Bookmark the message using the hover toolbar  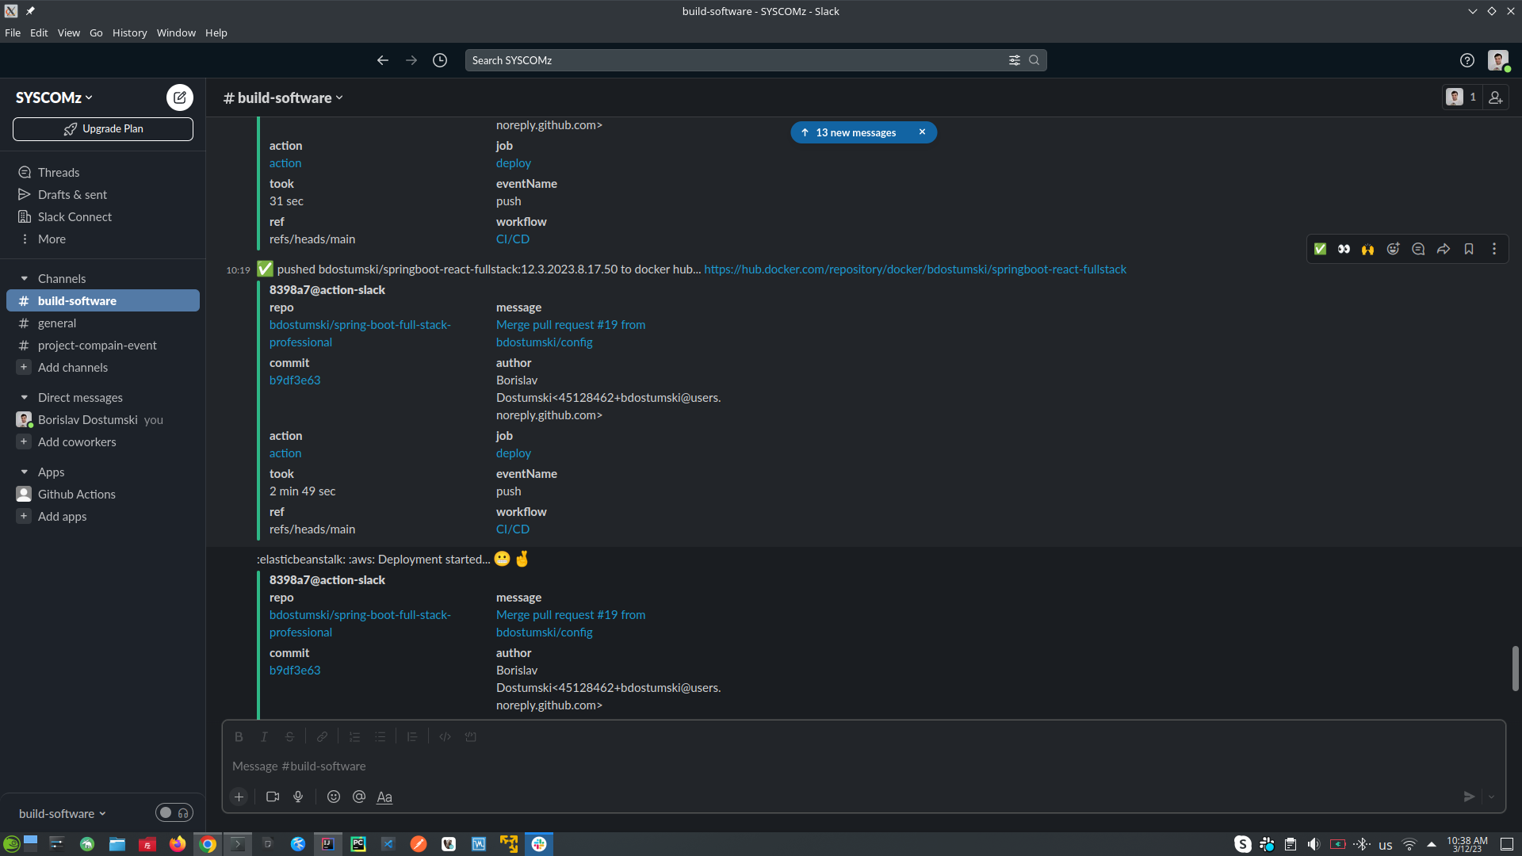click(x=1469, y=249)
